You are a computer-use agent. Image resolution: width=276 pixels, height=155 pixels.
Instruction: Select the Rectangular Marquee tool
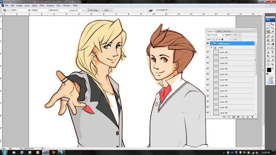click(x=268, y=24)
